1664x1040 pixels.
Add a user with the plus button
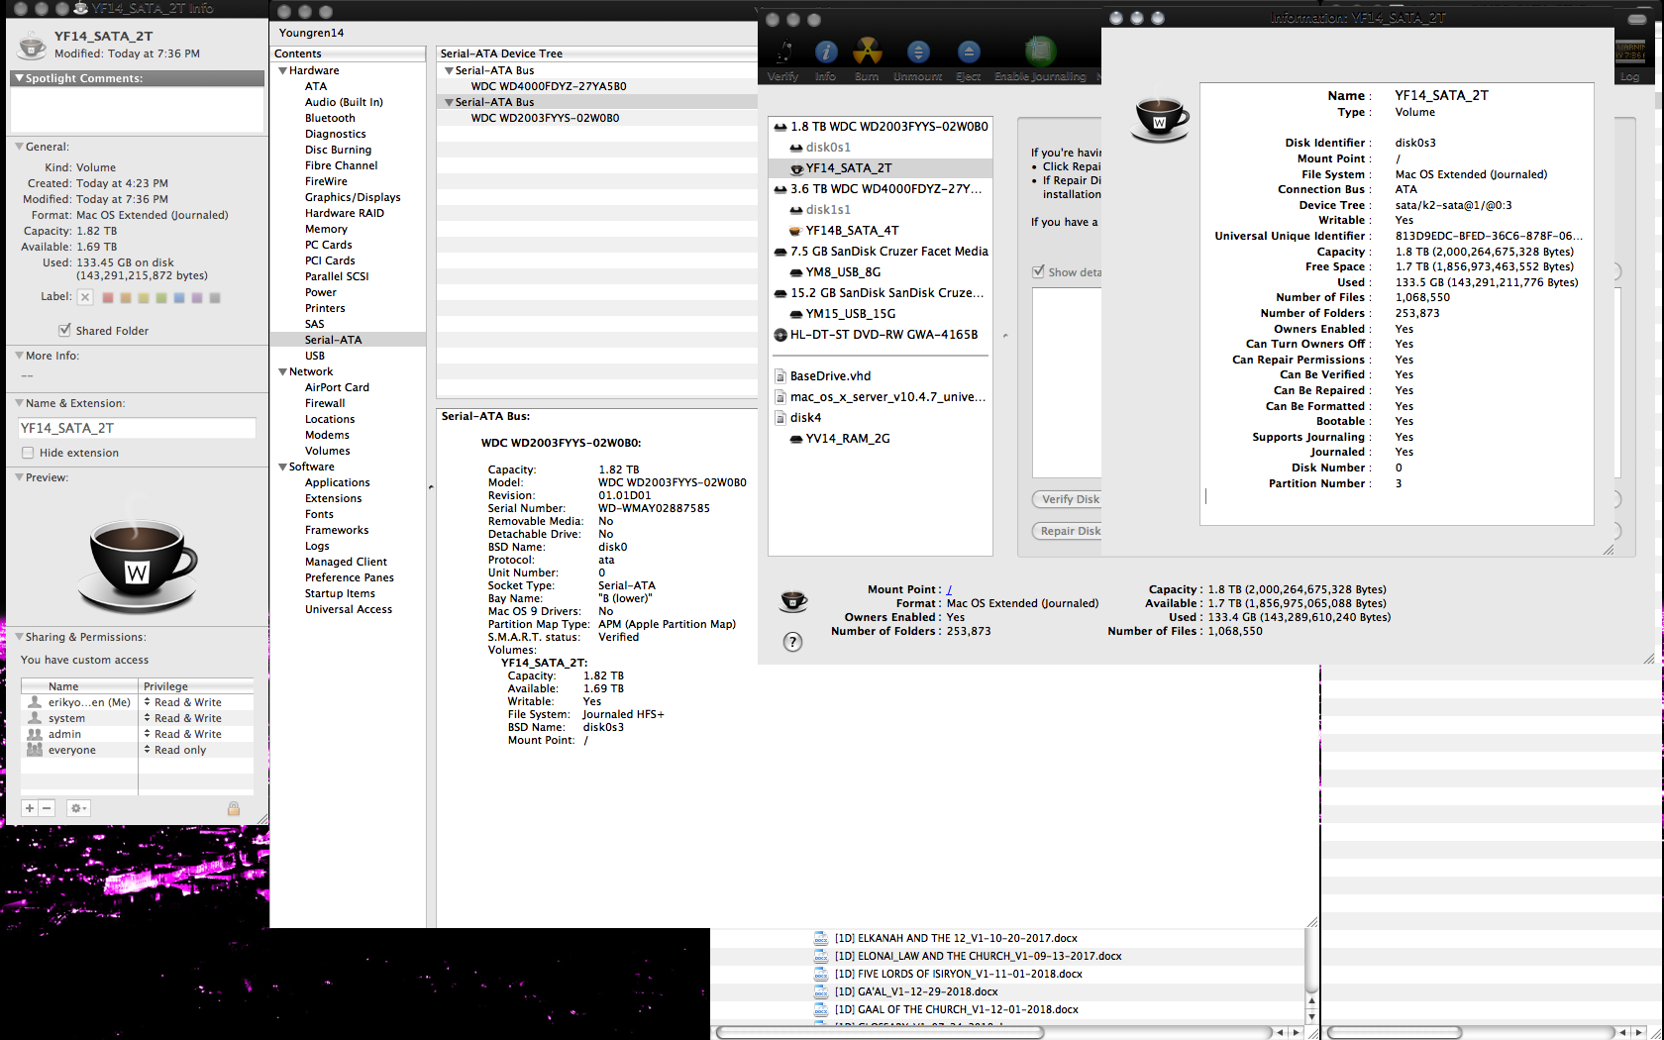(30, 808)
